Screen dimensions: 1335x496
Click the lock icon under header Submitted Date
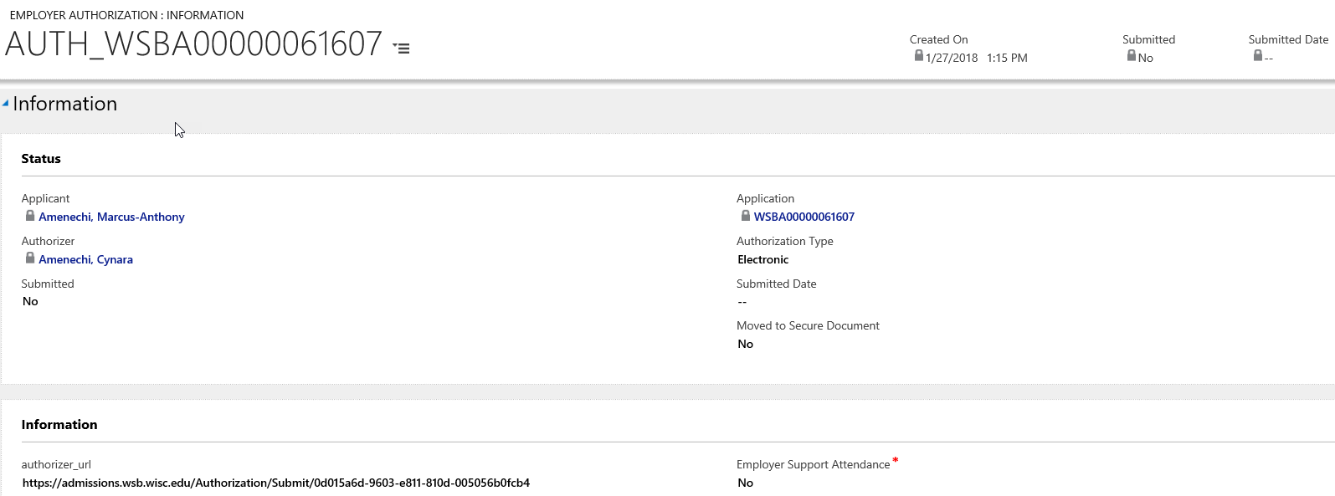click(1257, 56)
